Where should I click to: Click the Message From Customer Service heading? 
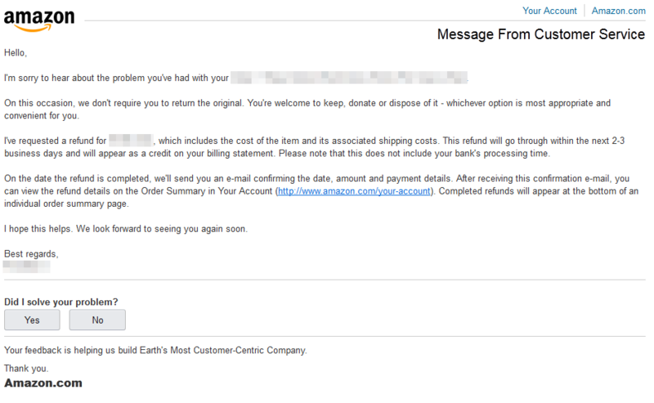tap(541, 34)
